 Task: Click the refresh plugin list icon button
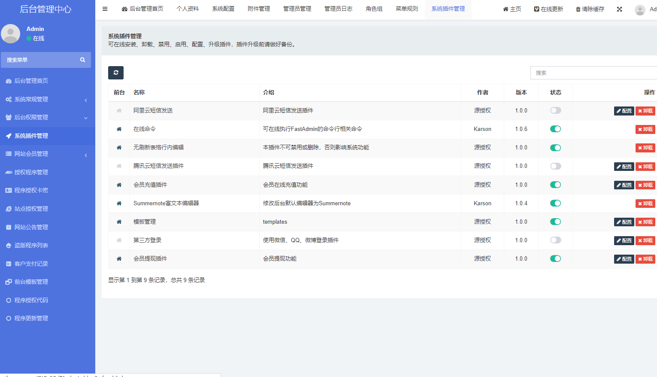pyautogui.click(x=116, y=73)
